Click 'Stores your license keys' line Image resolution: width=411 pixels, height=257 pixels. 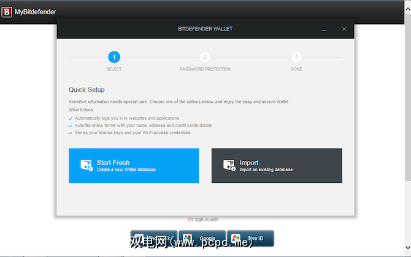click(x=133, y=133)
